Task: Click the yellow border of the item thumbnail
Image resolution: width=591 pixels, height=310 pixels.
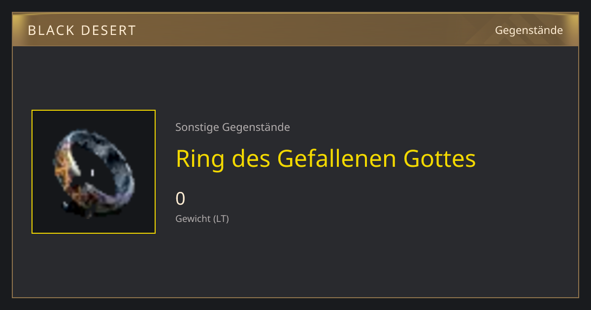Action: (94, 110)
